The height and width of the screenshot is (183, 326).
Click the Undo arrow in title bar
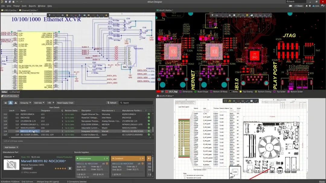click(x=18, y=2)
